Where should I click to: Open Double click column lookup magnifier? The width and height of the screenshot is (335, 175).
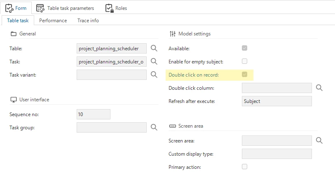[319, 88]
